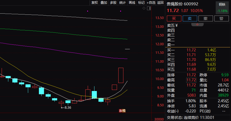Click the 返回 back button
Image resolution: width=231 pixels, height=121 pixels.
click(160, 3)
